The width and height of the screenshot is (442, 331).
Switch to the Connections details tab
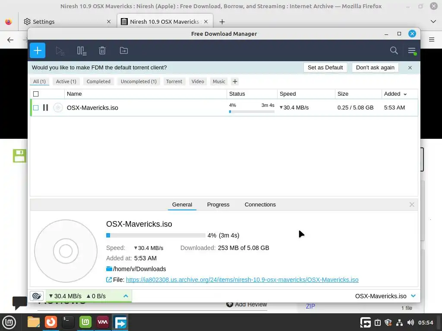(260, 205)
